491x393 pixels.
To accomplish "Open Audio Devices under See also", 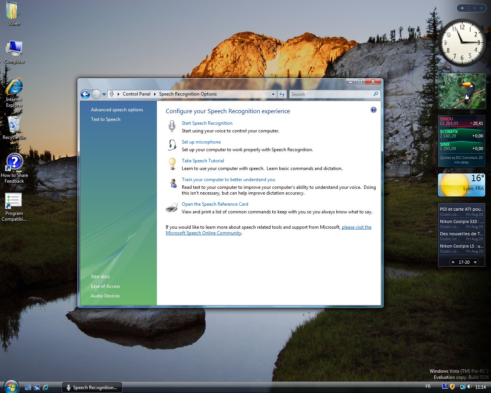I will (x=105, y=296).
